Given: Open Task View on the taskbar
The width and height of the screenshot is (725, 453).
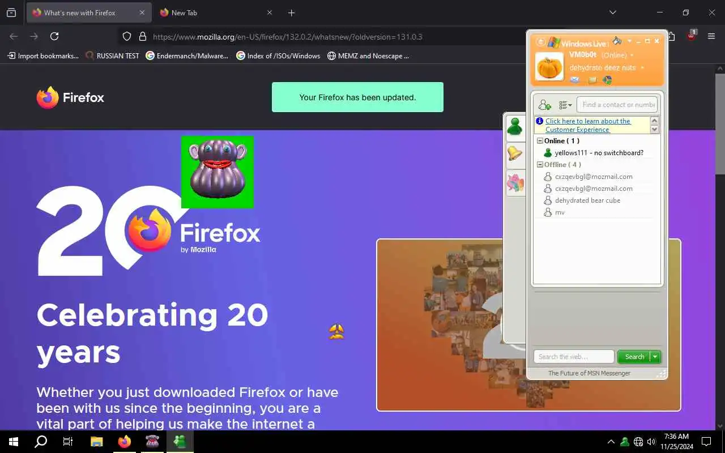Looking at the screenshot, I should point(68,442).
